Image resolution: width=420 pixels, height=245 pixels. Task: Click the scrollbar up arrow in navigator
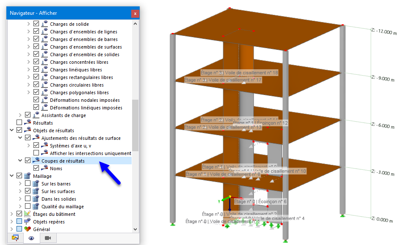click(x=135, y=24)
